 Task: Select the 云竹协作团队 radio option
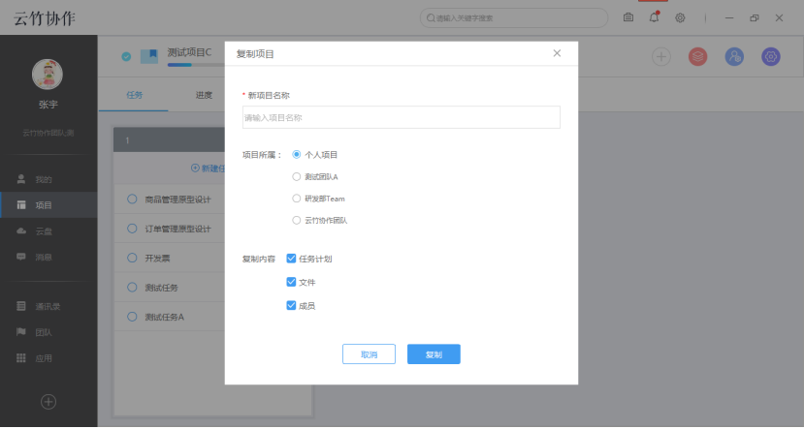(297, 221)
